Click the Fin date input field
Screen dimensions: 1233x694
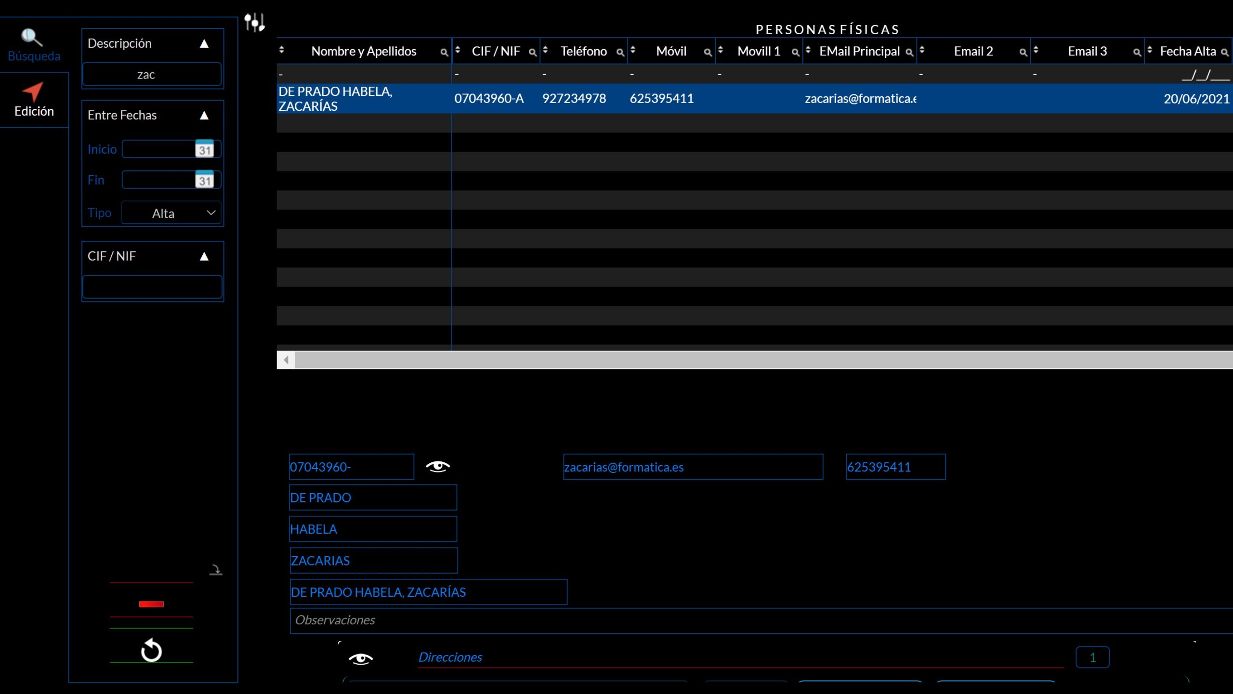point(158,180)
